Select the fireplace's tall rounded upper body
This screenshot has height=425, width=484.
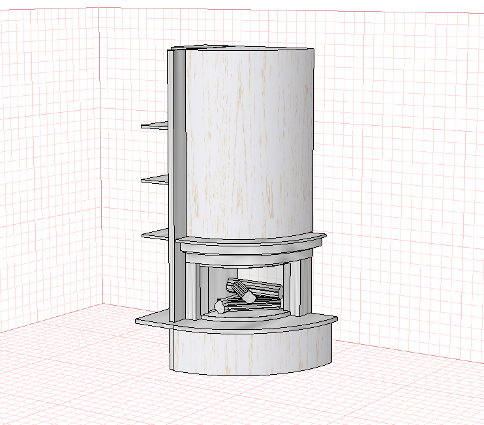249,143
